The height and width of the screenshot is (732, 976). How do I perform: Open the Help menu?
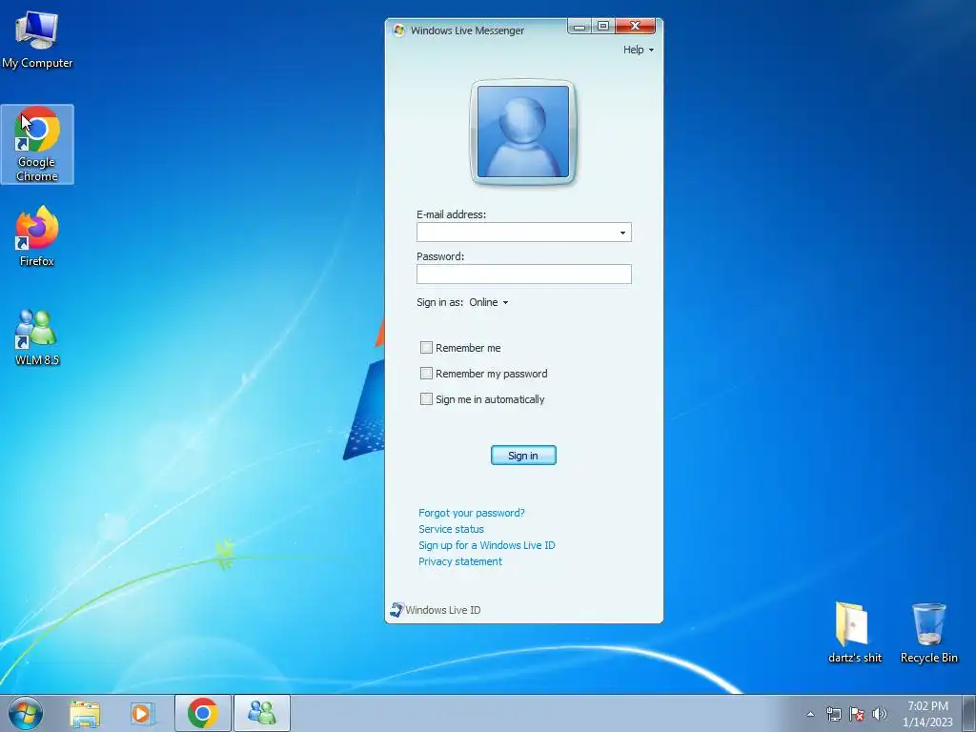(x=638, y=50)
